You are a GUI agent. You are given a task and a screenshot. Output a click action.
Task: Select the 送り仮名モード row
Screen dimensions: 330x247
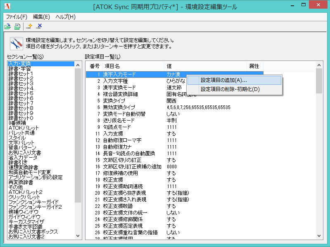tap(174, 121)
